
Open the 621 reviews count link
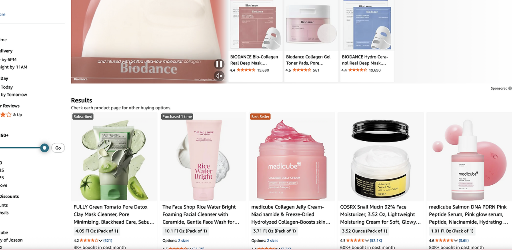108,240
